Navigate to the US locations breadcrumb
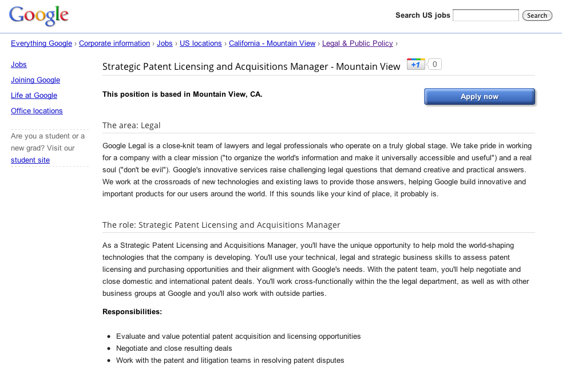562x380 pixels. (x=200, y=43)
